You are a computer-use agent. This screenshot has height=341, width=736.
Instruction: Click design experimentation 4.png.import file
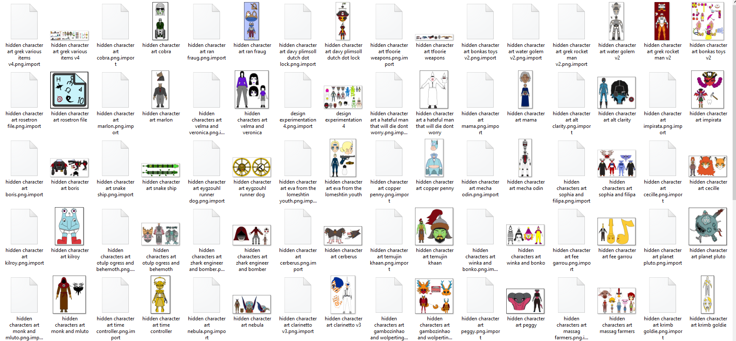tap(298, 90)
